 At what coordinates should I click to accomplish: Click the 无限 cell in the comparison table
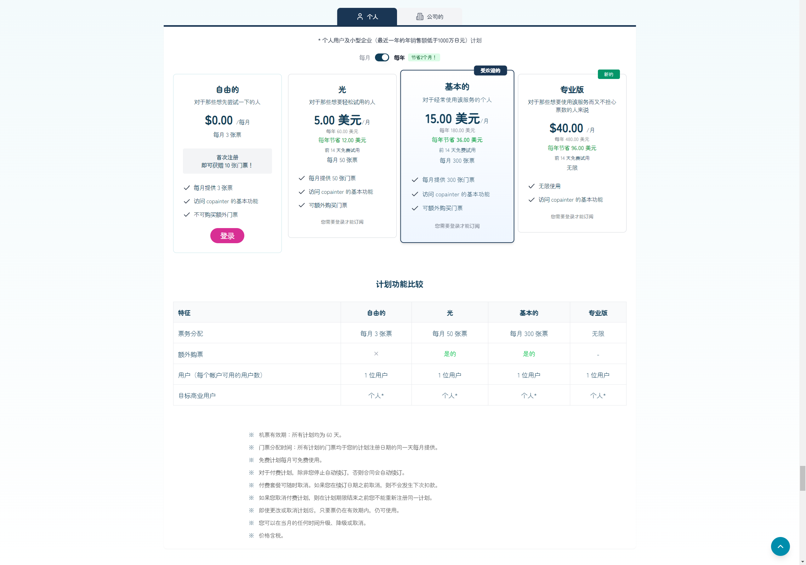598,333
